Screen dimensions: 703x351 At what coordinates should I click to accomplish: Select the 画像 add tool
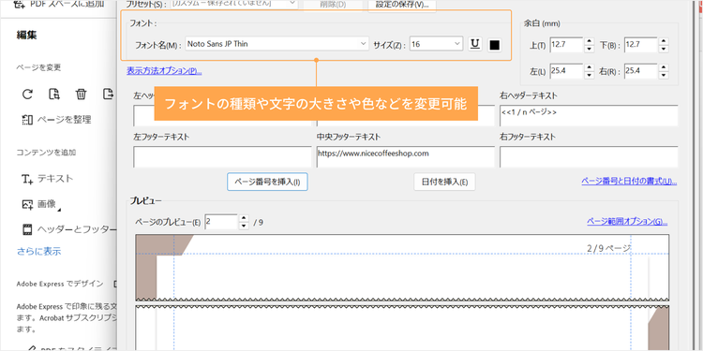click(x=41, y=205)
